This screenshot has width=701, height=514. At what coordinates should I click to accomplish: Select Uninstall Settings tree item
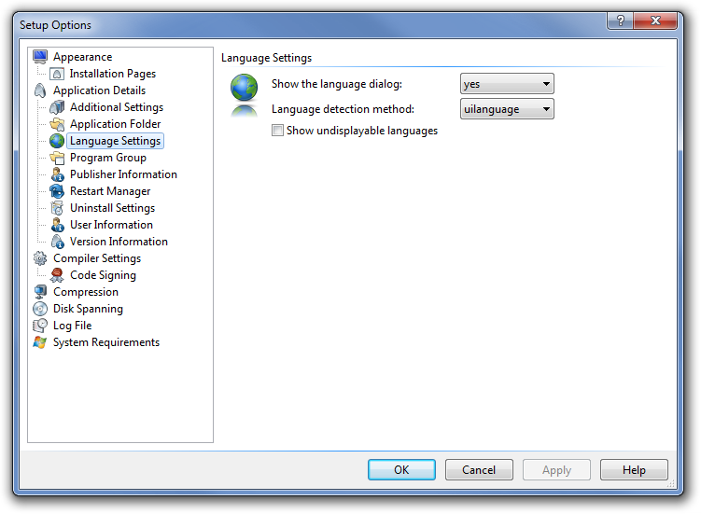(112, 208)
